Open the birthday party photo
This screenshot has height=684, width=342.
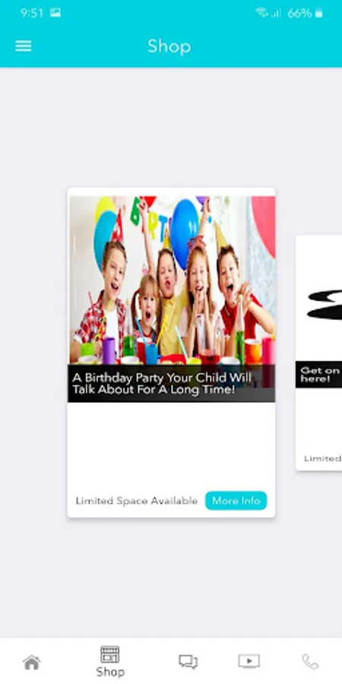tap(172, 280)
